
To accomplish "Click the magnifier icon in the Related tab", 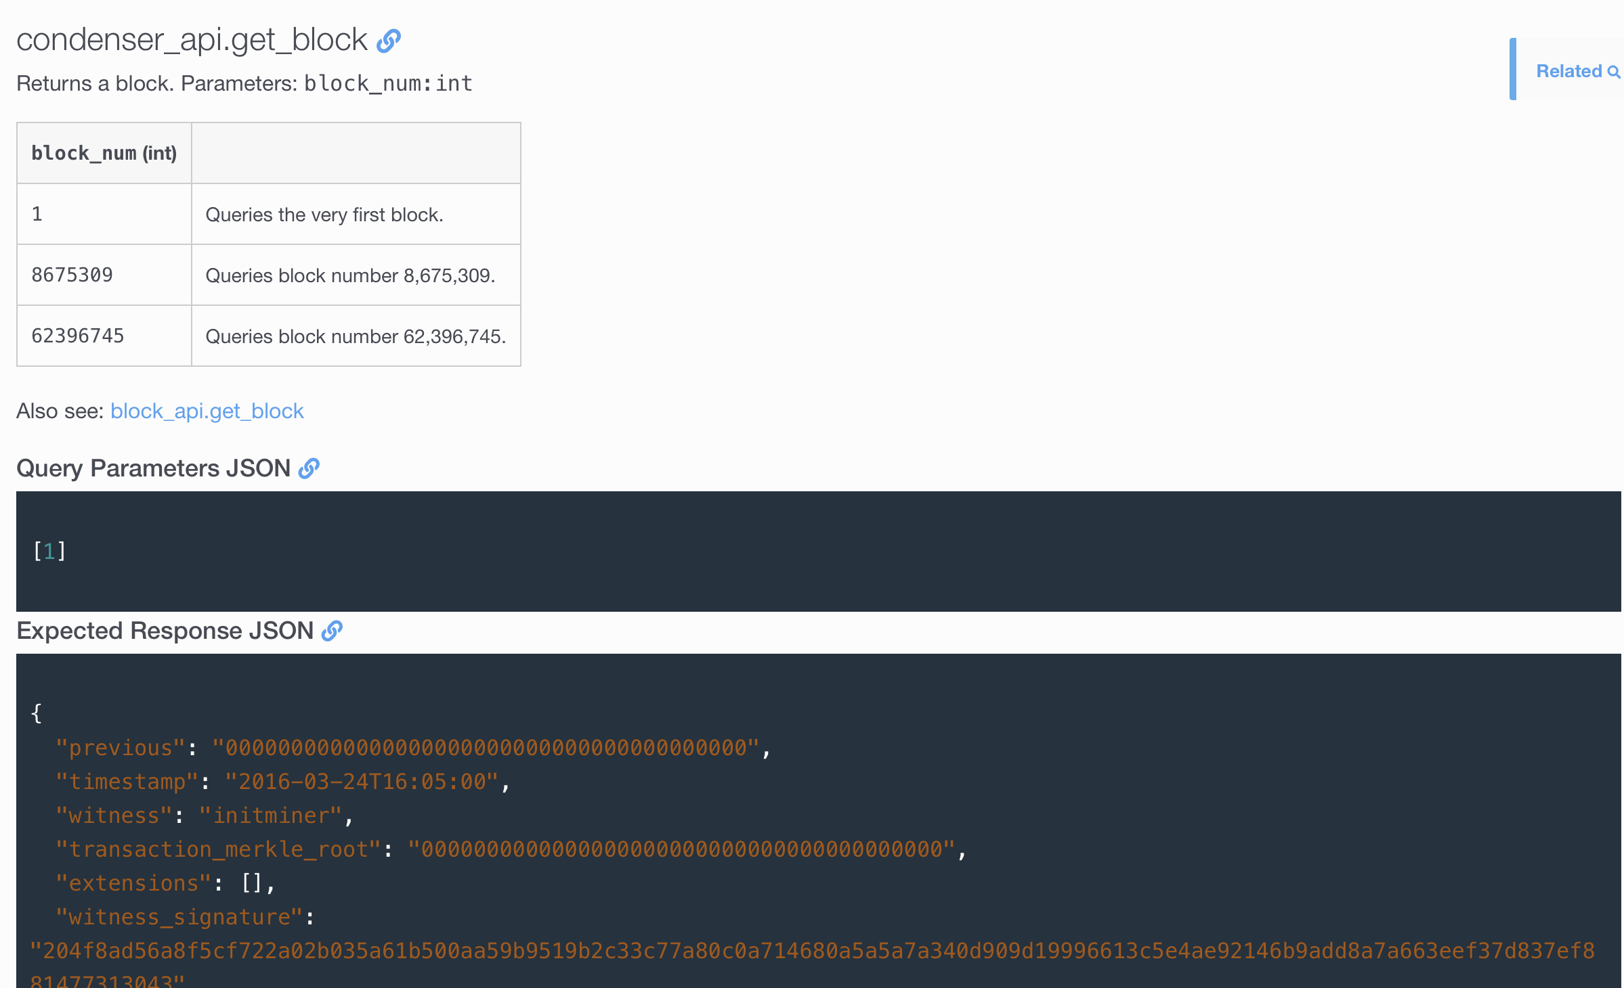I will [x=1614, y=72].
